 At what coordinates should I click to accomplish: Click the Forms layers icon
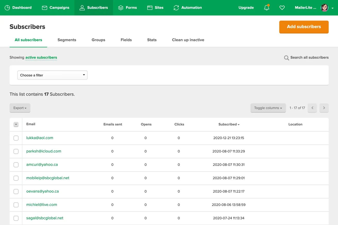pyautogui.click(x=121, y=8)
